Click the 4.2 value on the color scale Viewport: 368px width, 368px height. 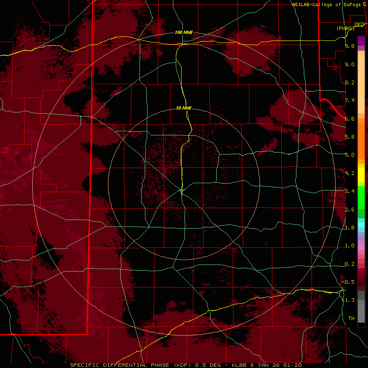click(x=350, y=173)
